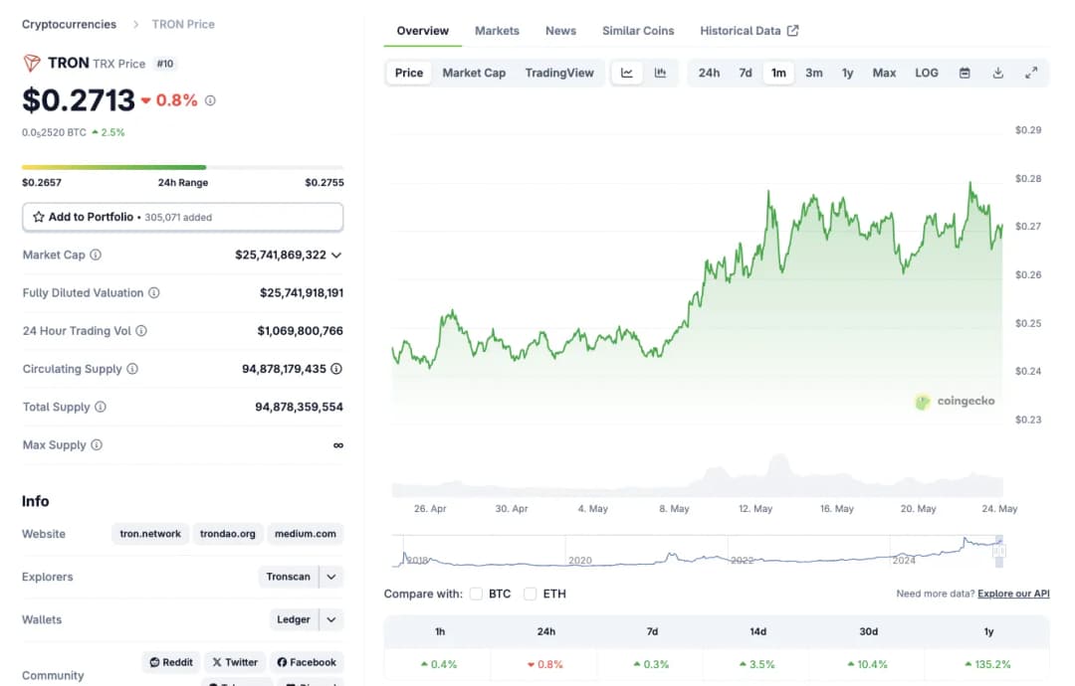Click info icon next to Max Supply
This screenshot has width=1075, height=686.
coord(97,445)
